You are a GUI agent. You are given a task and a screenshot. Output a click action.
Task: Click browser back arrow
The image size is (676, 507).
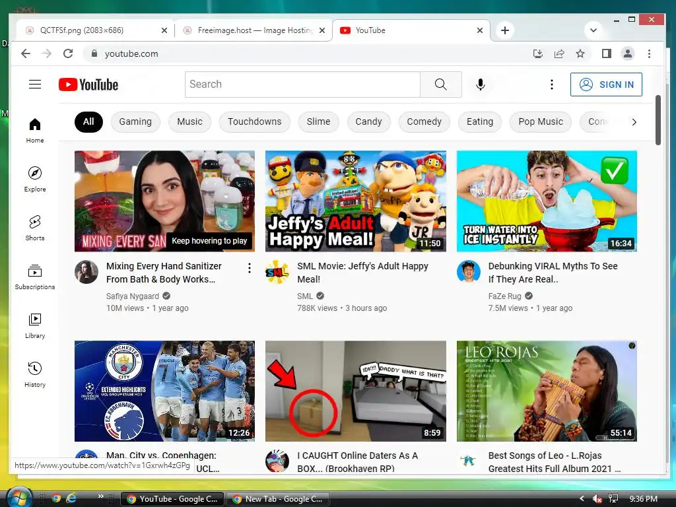(26, 53)
